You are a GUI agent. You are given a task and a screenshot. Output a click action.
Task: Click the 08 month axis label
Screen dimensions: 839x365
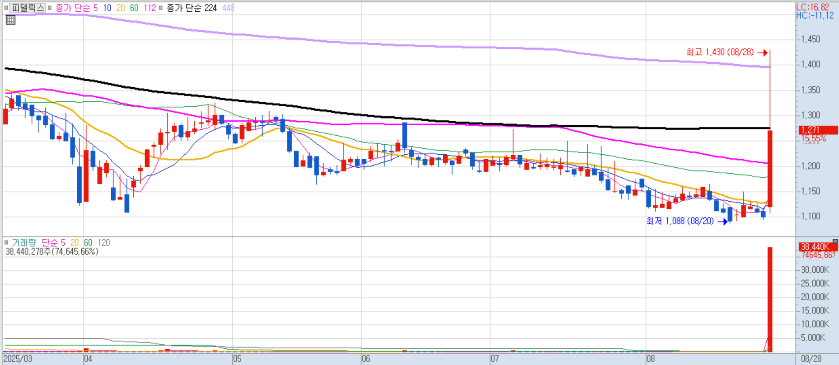click(x=651, y=359)
